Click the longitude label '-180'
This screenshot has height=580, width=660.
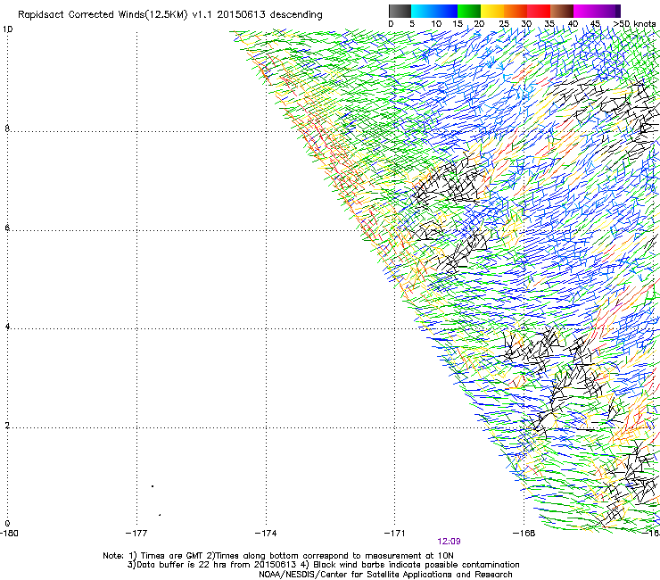point(9,534)
